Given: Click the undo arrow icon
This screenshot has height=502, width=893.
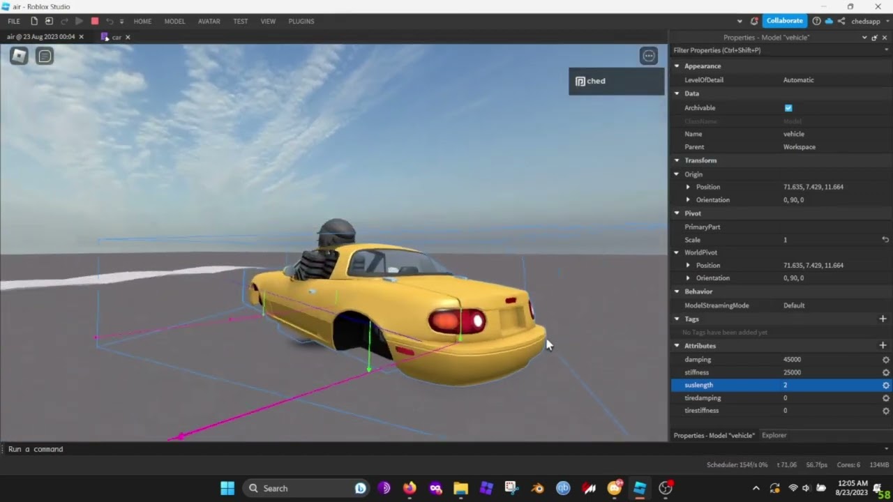Looking at the screenshot, I should [x=110, y=21].
